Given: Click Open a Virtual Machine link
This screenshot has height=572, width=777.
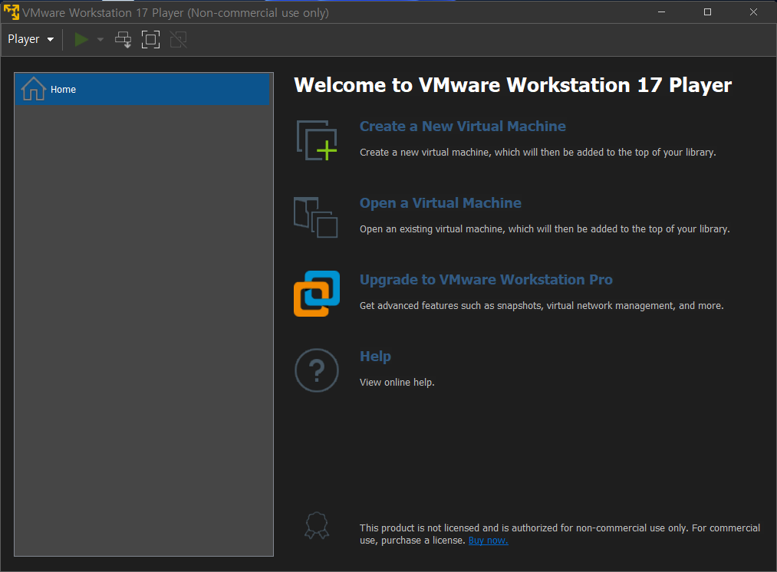Looking at the screenshot, I should pyautogui.click(x=440, y=203).
